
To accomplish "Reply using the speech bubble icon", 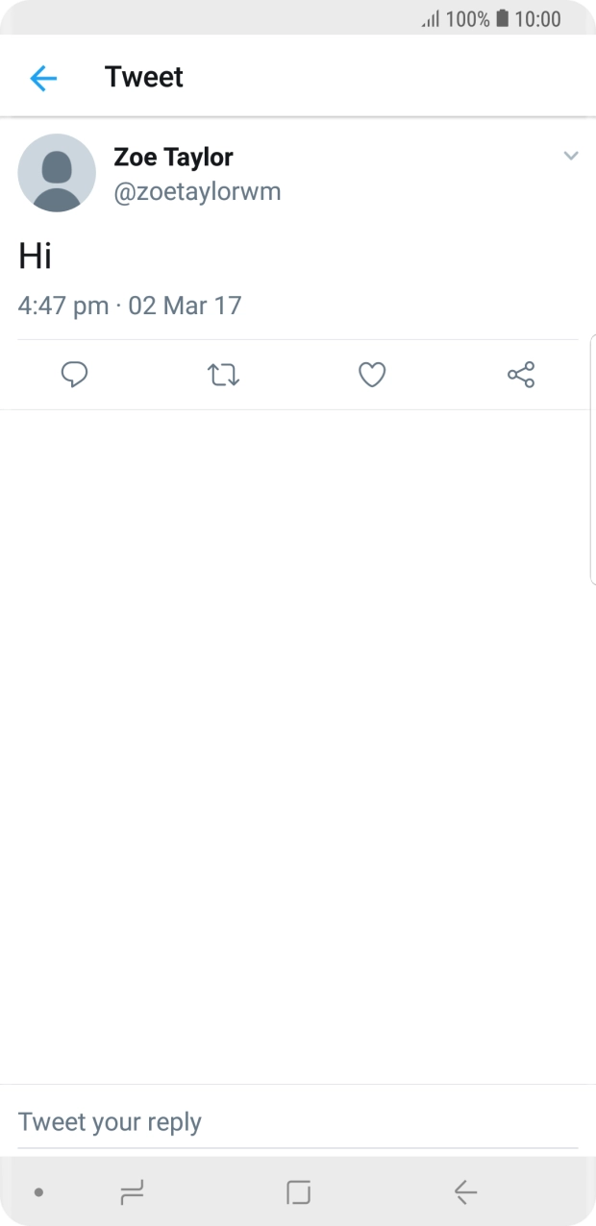I will 74,375.
